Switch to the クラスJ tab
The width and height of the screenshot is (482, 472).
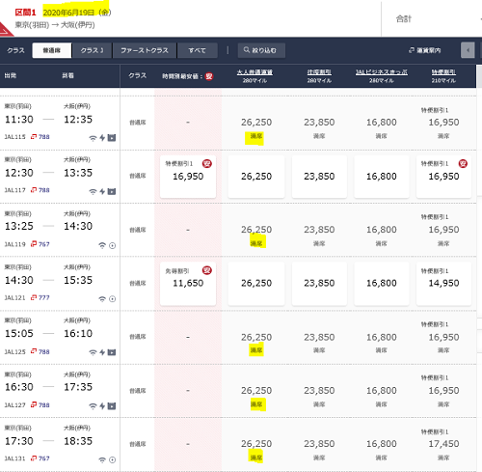coord(93,50)
